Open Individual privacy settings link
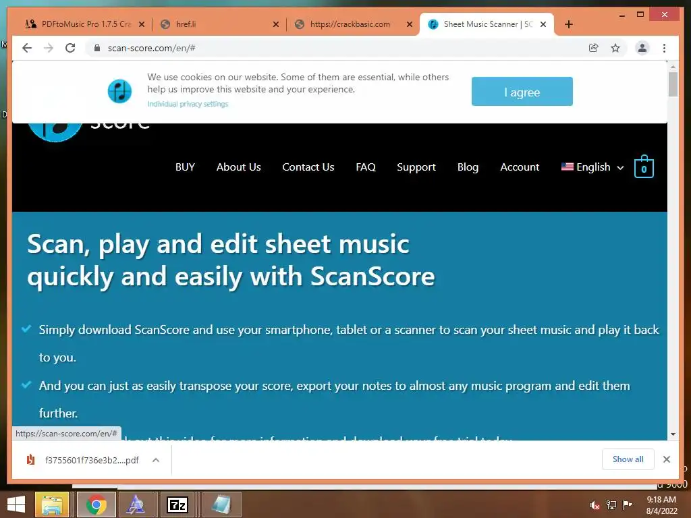 [x=188, y=104]
